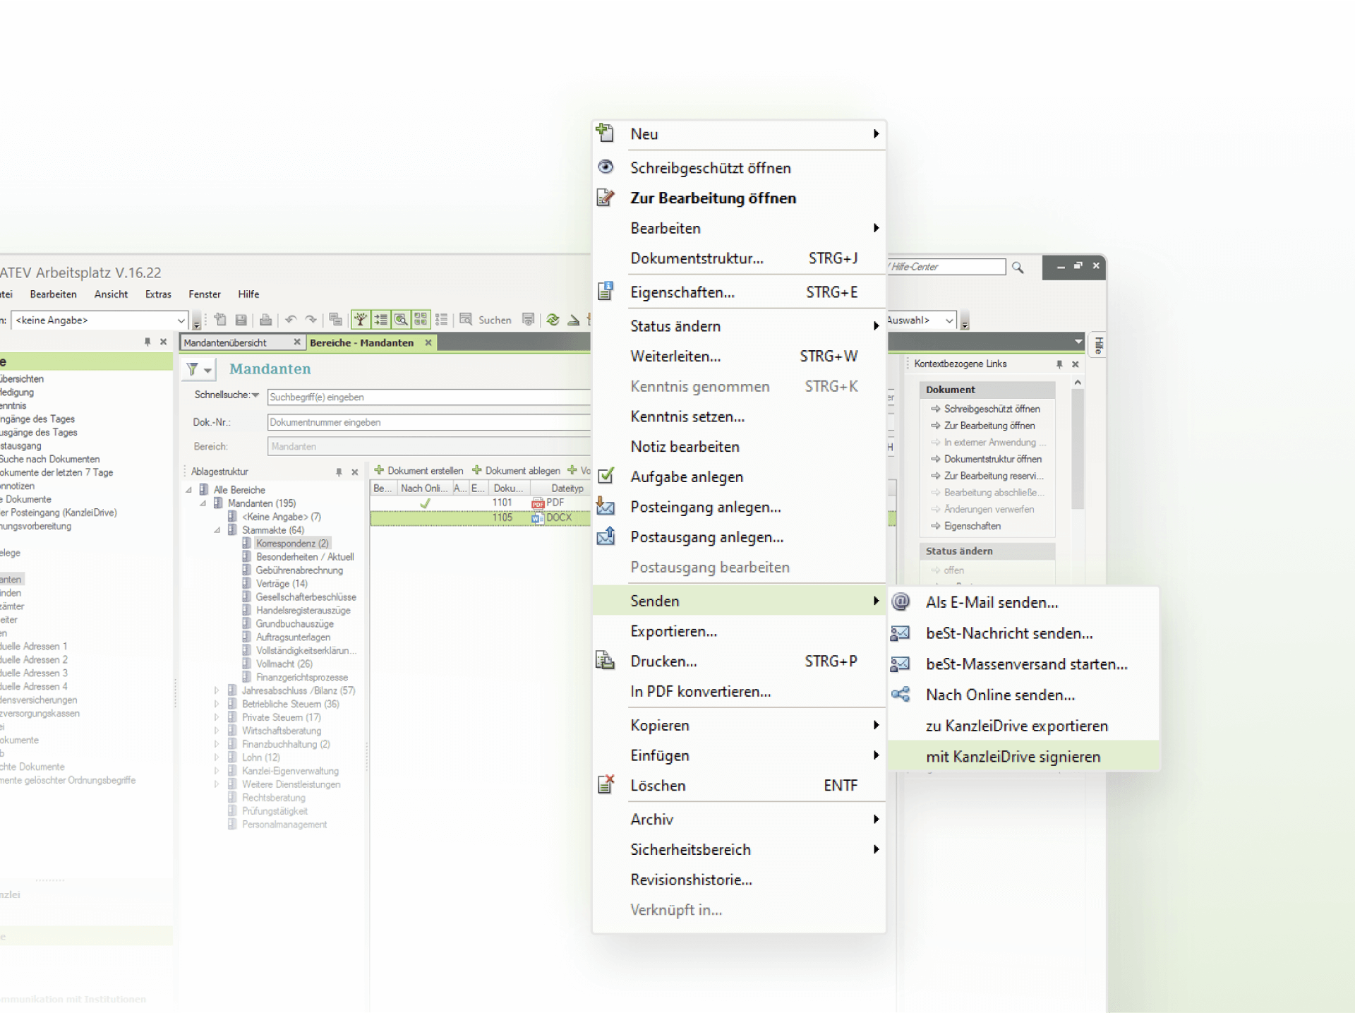
Task: Click the Als E-Mail senden @ icon
Action: 901,602
